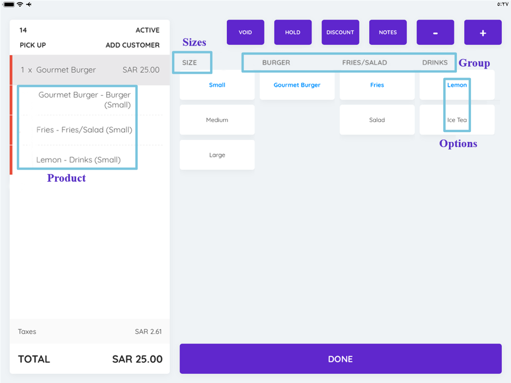Screen dimensions: 511x383
Task: Select the Small size option
Action: (217, 85)
